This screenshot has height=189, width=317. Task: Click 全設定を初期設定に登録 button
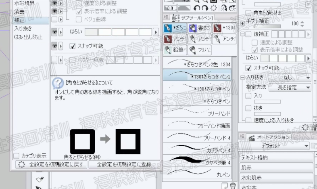(x=124, y=164)
